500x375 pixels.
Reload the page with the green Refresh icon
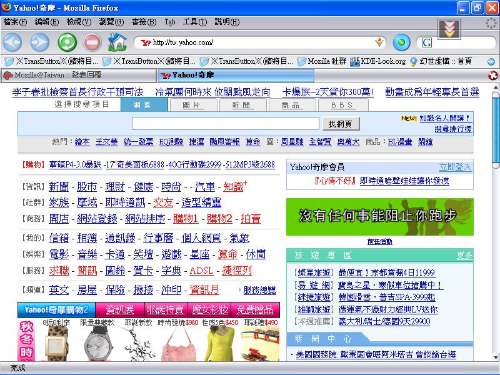(x=67, y=42)
